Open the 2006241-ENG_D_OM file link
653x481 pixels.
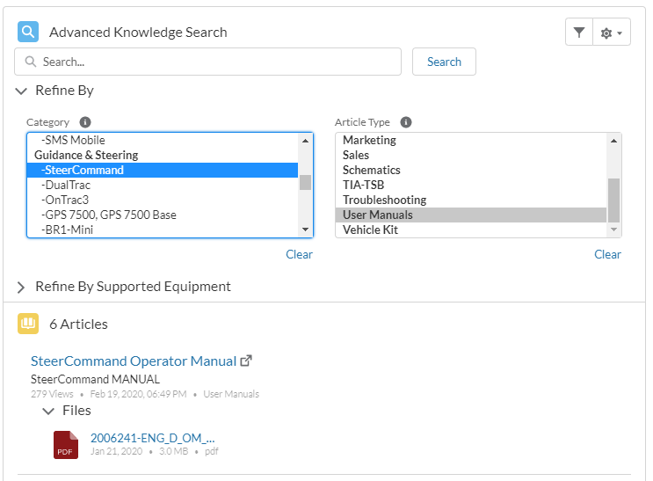point(153,438)
